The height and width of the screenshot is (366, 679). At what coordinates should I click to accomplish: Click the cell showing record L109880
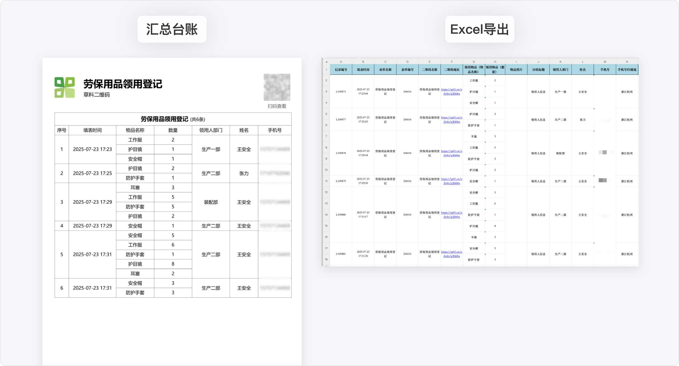click(341, 214)
